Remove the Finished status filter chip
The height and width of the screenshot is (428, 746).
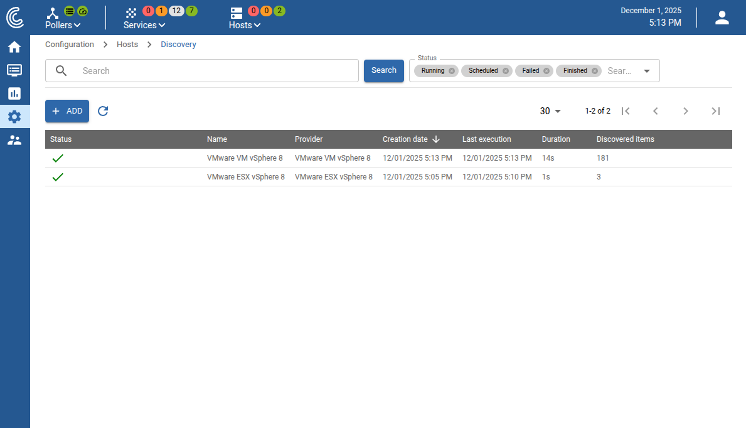coord(595,71)
